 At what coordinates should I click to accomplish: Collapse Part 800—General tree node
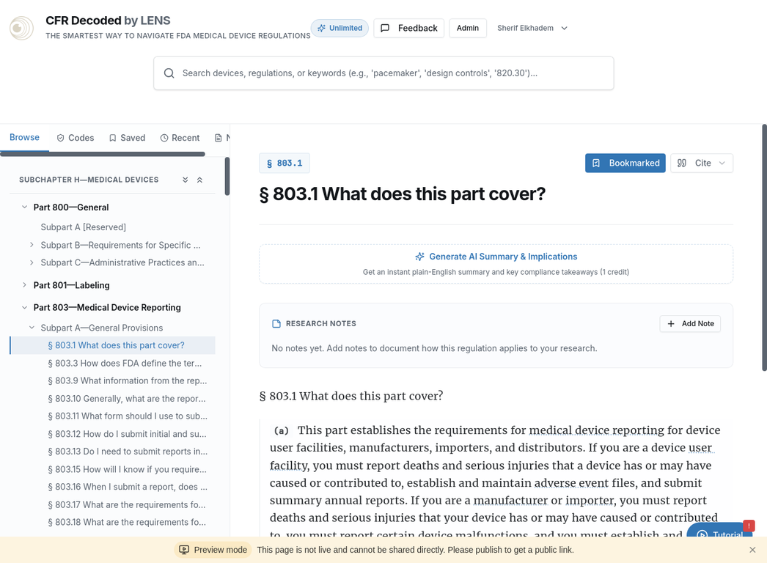[x=25, y=207]
